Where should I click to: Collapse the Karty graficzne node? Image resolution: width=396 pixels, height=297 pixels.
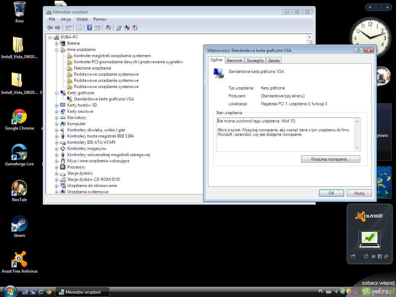coord(57,93)
